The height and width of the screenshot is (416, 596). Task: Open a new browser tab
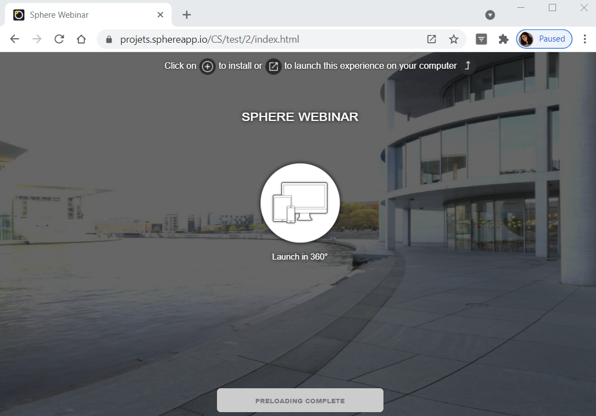tap(186, 15)
